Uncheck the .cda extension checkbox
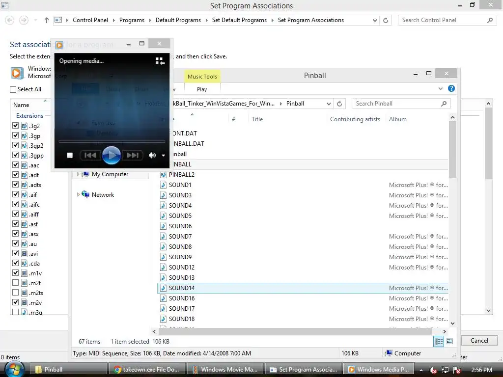The height and width of the screenshot is (377, 503). tap(15, 263)
